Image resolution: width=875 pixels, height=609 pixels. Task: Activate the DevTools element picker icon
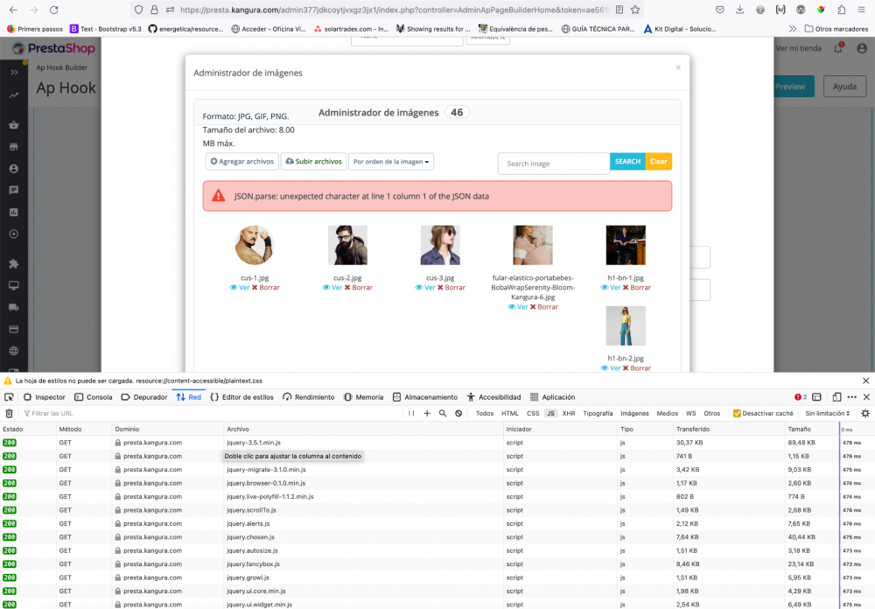pos(9,397)
